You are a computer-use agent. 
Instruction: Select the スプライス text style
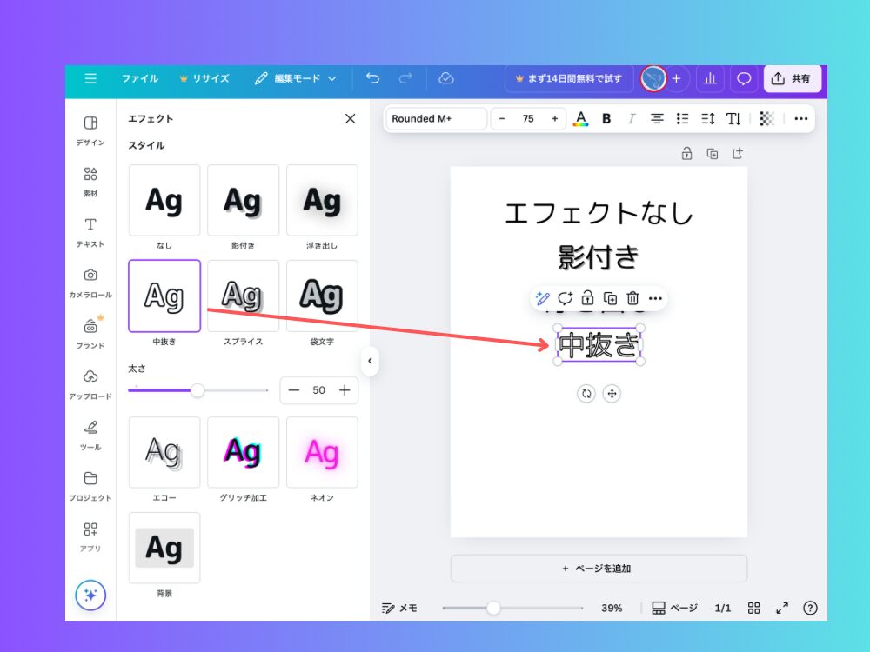[x=243, y=296]
